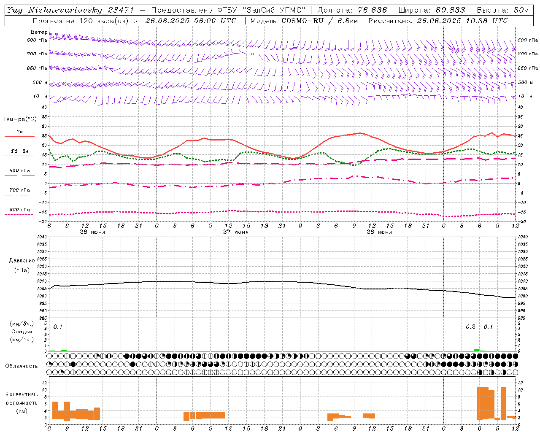Screen dimensions: 540x432
Task: Select the Тем-ра(°C) temperature panel label
Action: pos(20,119)
